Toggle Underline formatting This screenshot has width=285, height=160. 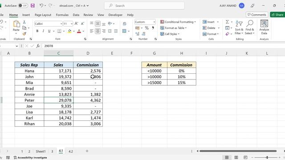(49, 31)
